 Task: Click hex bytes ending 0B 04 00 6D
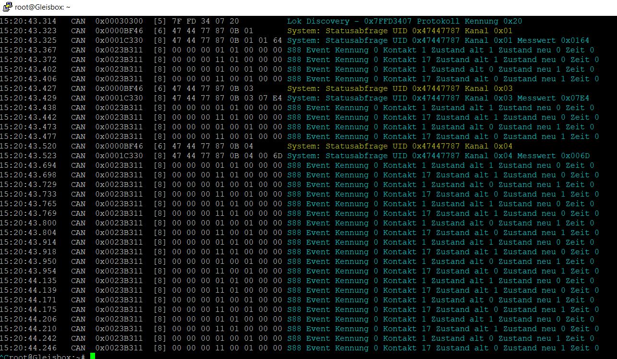coord(227,156)
